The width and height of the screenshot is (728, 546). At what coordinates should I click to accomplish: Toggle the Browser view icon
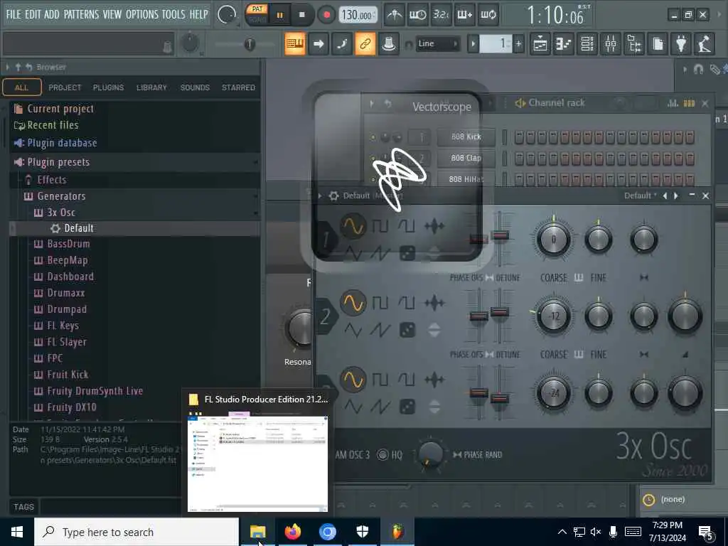634,44
